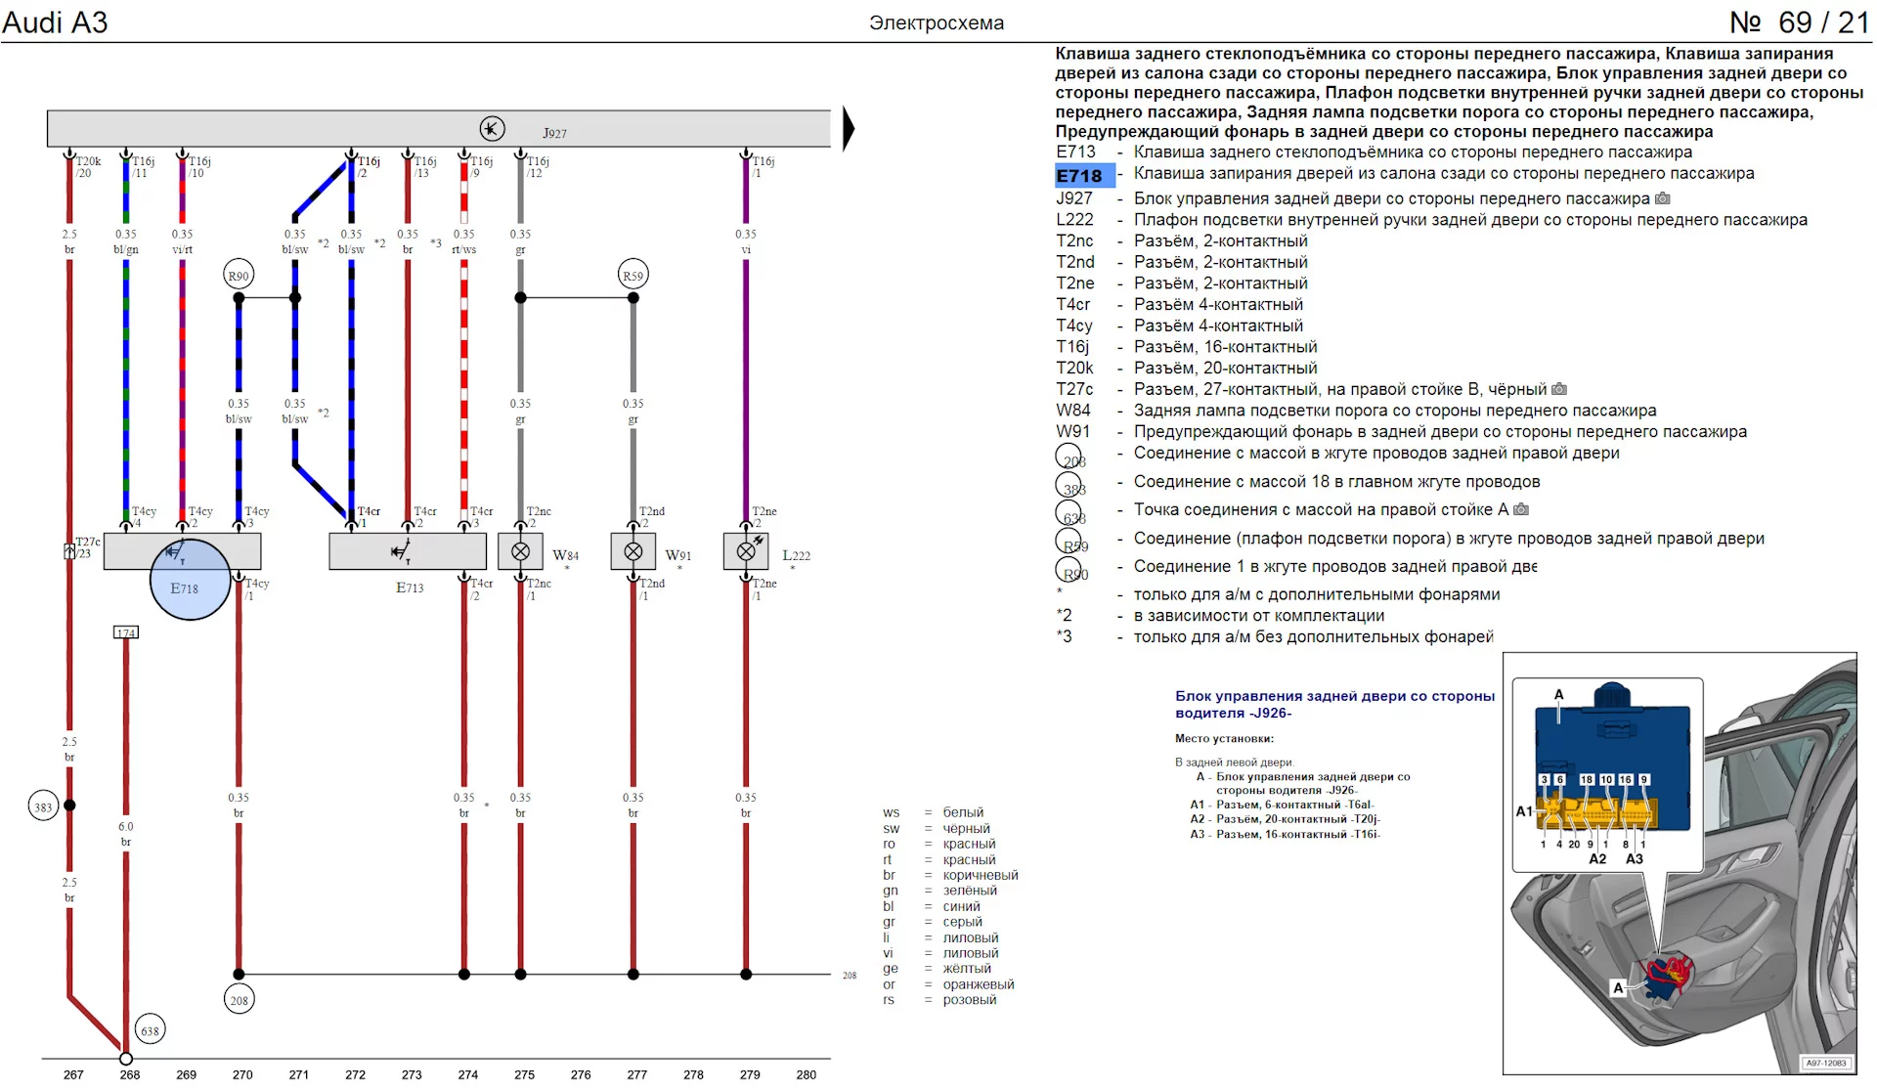Click the R90 junction circle in diagram
The width and height of the screenshot is (1877, 1089).
[239, 276]
